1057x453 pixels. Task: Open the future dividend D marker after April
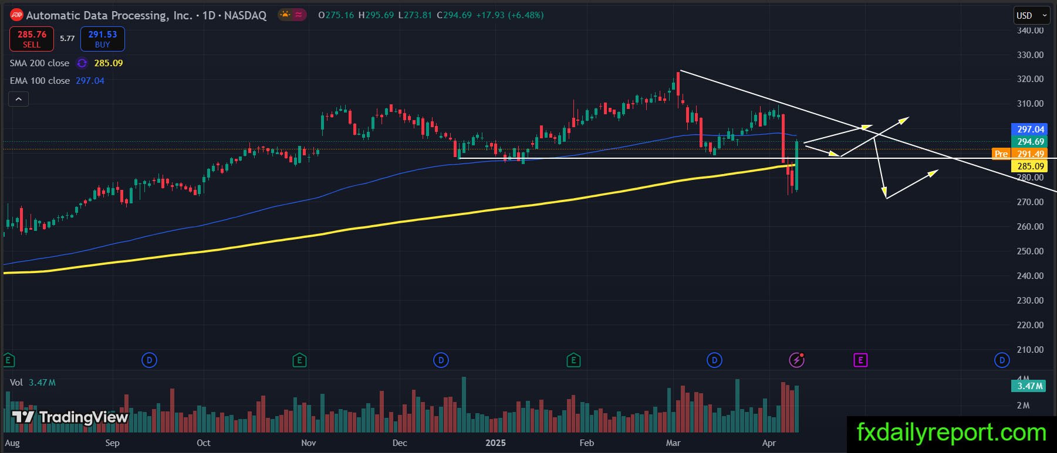(x=1002, y=360)
